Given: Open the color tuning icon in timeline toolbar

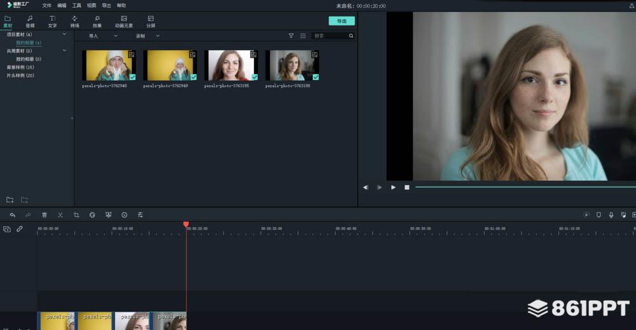Looking at the screenshot, I should pyautogui.click(x=108, y=215).
